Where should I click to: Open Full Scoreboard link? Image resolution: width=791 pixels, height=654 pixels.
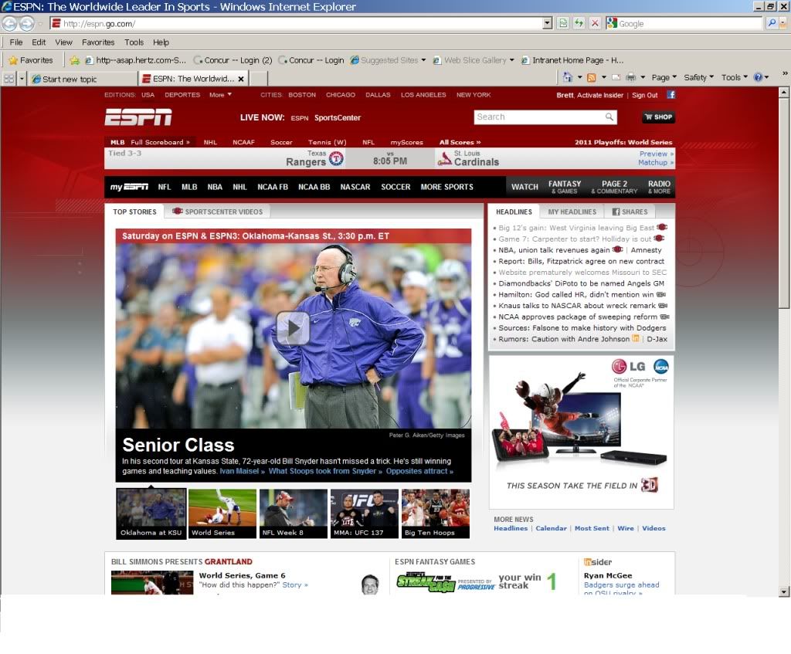tap(160, 142)
